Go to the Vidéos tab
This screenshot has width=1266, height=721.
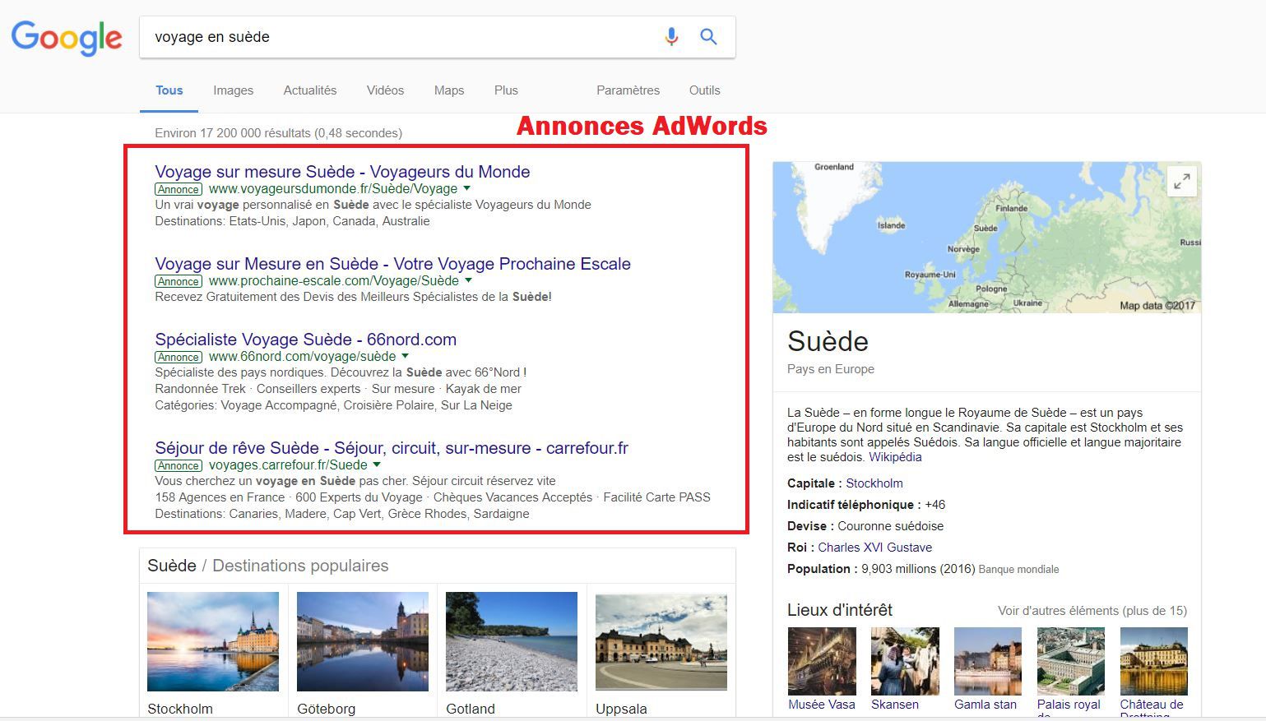click(385, 90)
